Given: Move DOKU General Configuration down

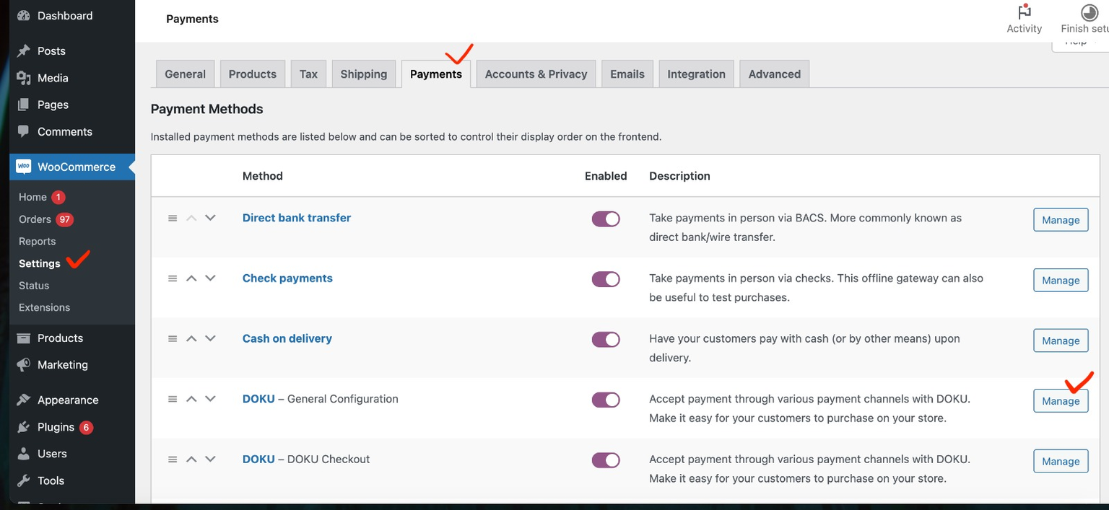Looking at the screenshot, I should [210, 399].
